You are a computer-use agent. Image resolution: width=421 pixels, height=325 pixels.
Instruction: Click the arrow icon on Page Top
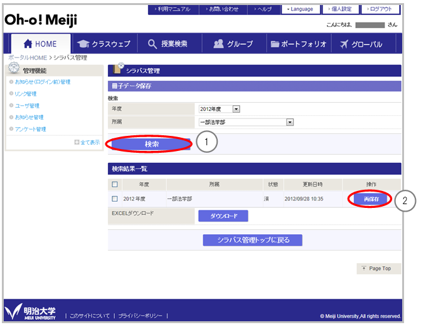tap(363, 268)
